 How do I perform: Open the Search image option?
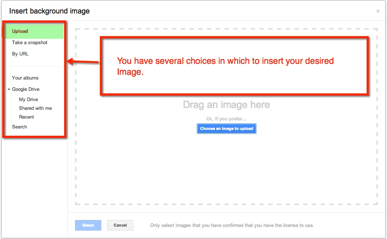[x=19, y=127]
